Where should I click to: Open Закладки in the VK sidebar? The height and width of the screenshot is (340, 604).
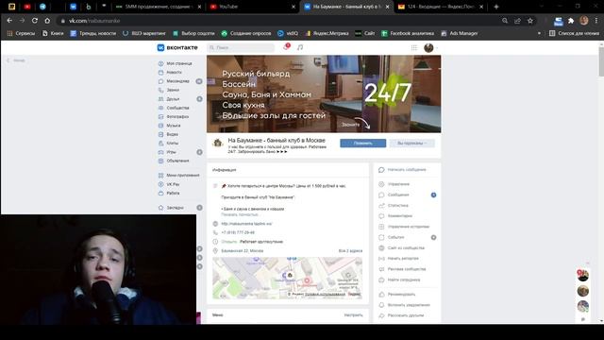tap(171, 208)
